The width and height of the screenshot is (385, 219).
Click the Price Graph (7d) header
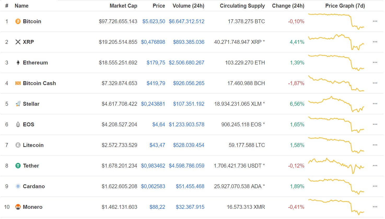pos(345,6)
